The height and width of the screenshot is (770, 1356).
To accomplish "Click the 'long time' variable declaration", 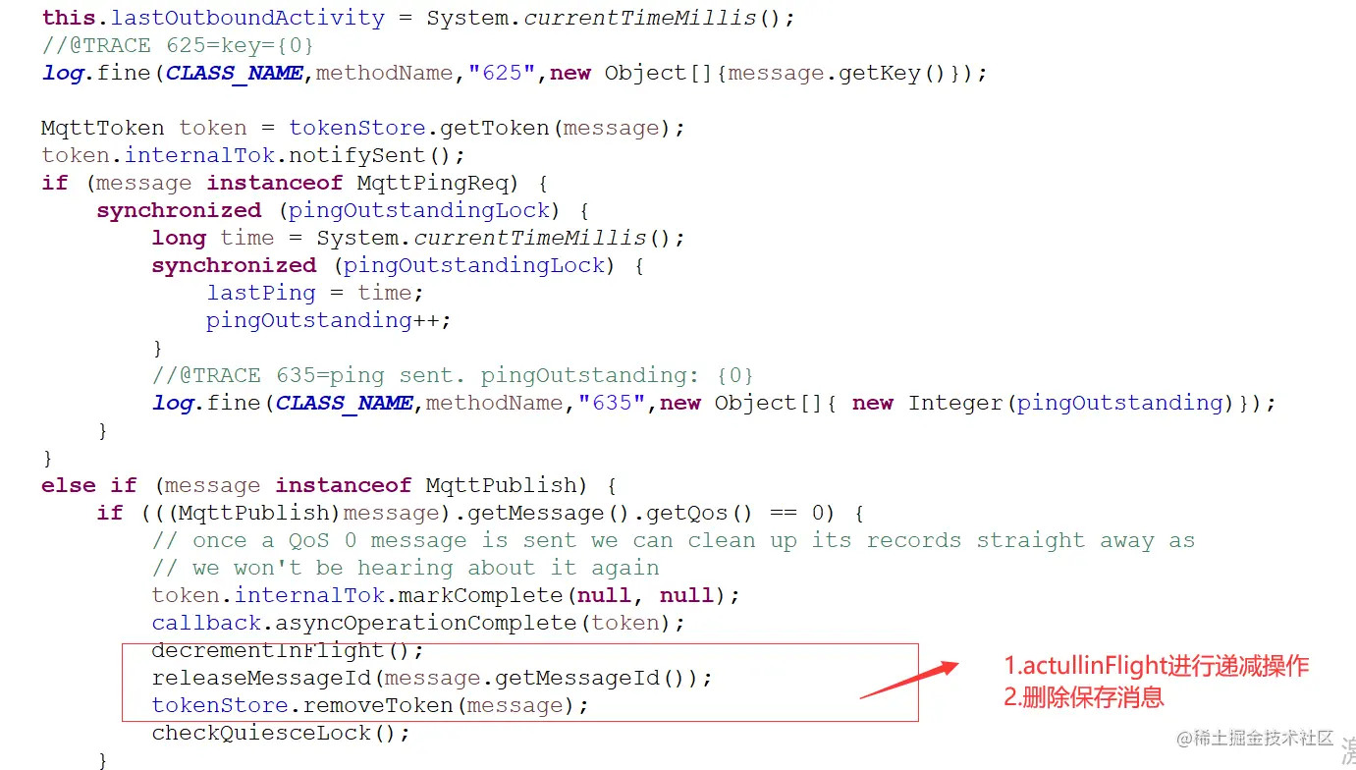I will coord(213,238).
